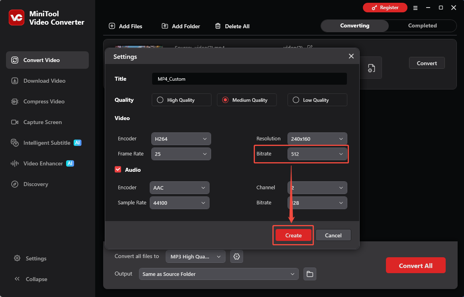Image resolution: width=464 pixels, height=297 pixels.
Task: Collapse the sidebar with the chevrons icon
Action: (x=17, y=279)
